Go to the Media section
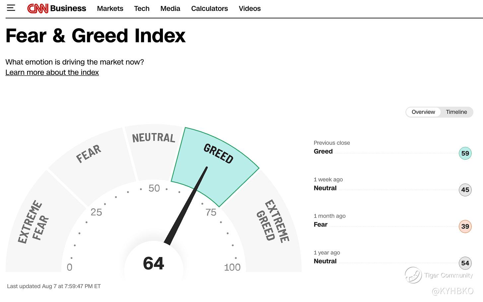Screen dimensions: 483x302 (170, 9)
